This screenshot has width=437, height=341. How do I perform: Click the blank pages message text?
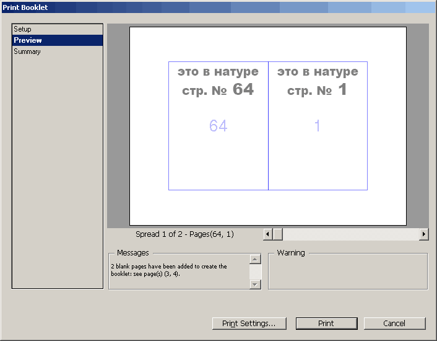coord(169,270)
